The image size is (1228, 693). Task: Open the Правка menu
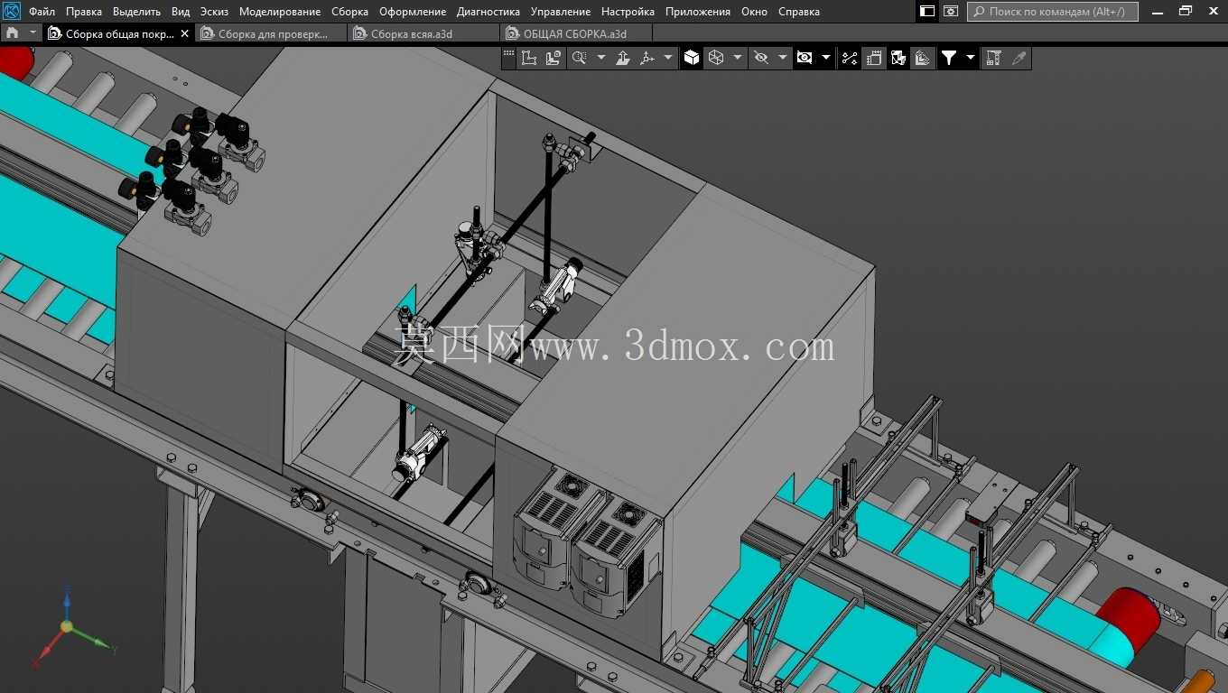84,12
